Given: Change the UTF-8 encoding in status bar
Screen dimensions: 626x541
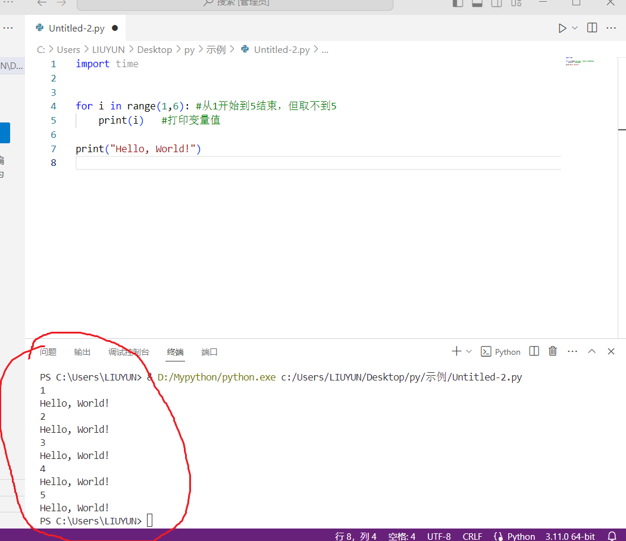Looking at the screenshot, I should point(439,536).
